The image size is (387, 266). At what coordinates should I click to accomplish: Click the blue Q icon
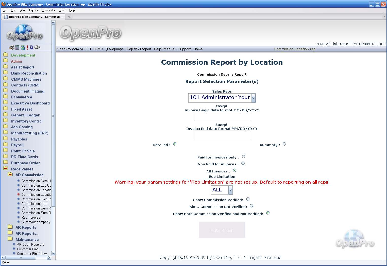(x=31, y=47)
